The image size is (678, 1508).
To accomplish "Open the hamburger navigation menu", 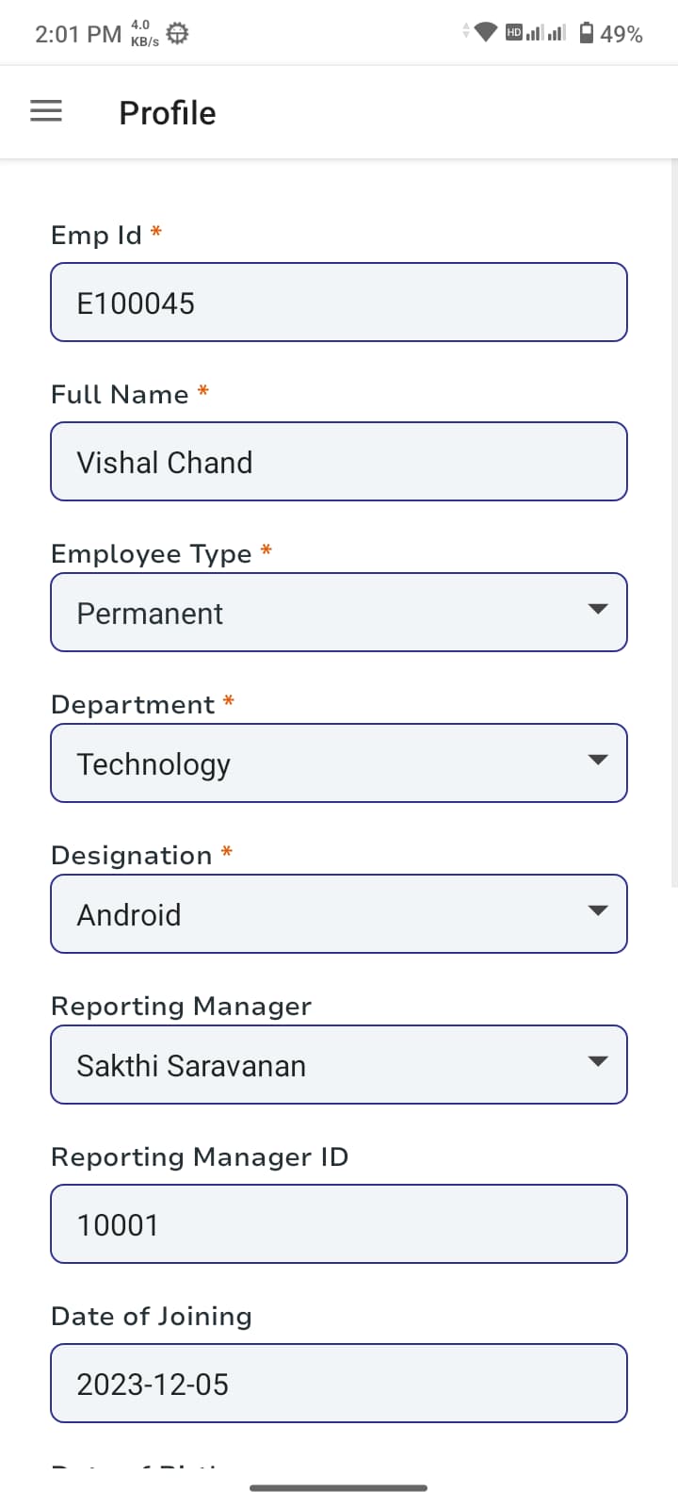I will click(x=46, y=111).
